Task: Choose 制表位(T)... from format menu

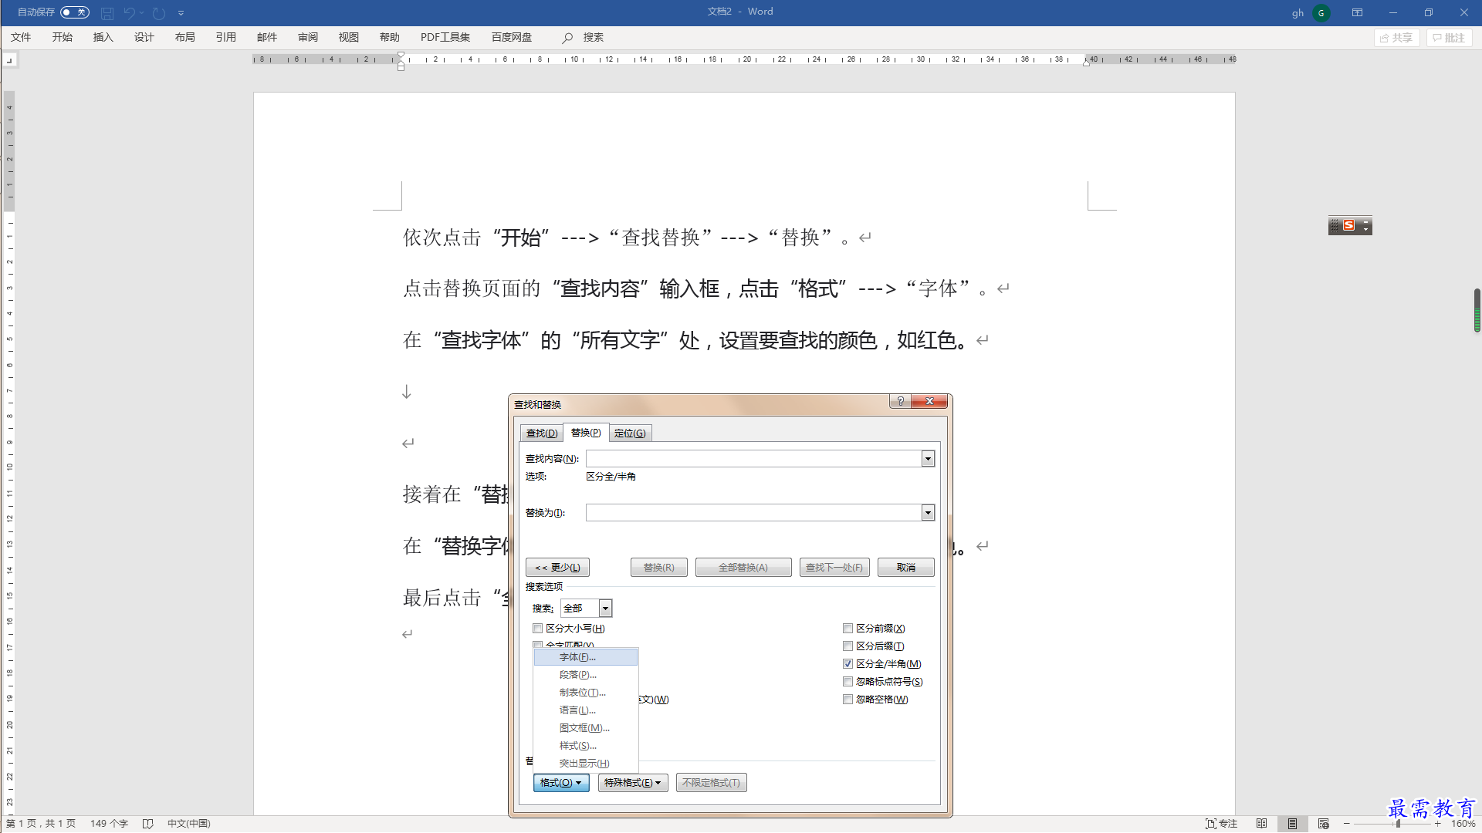Action: 586,693
